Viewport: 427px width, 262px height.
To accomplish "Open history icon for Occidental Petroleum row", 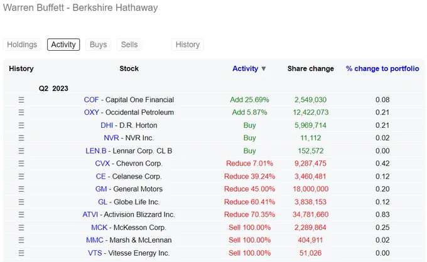I will pos(21,112).
